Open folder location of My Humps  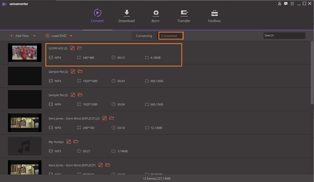click(76, 141)
